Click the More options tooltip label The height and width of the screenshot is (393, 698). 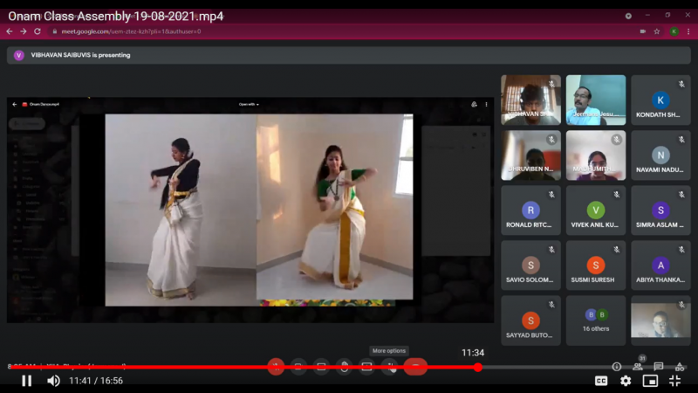click(x=389, y=351)
